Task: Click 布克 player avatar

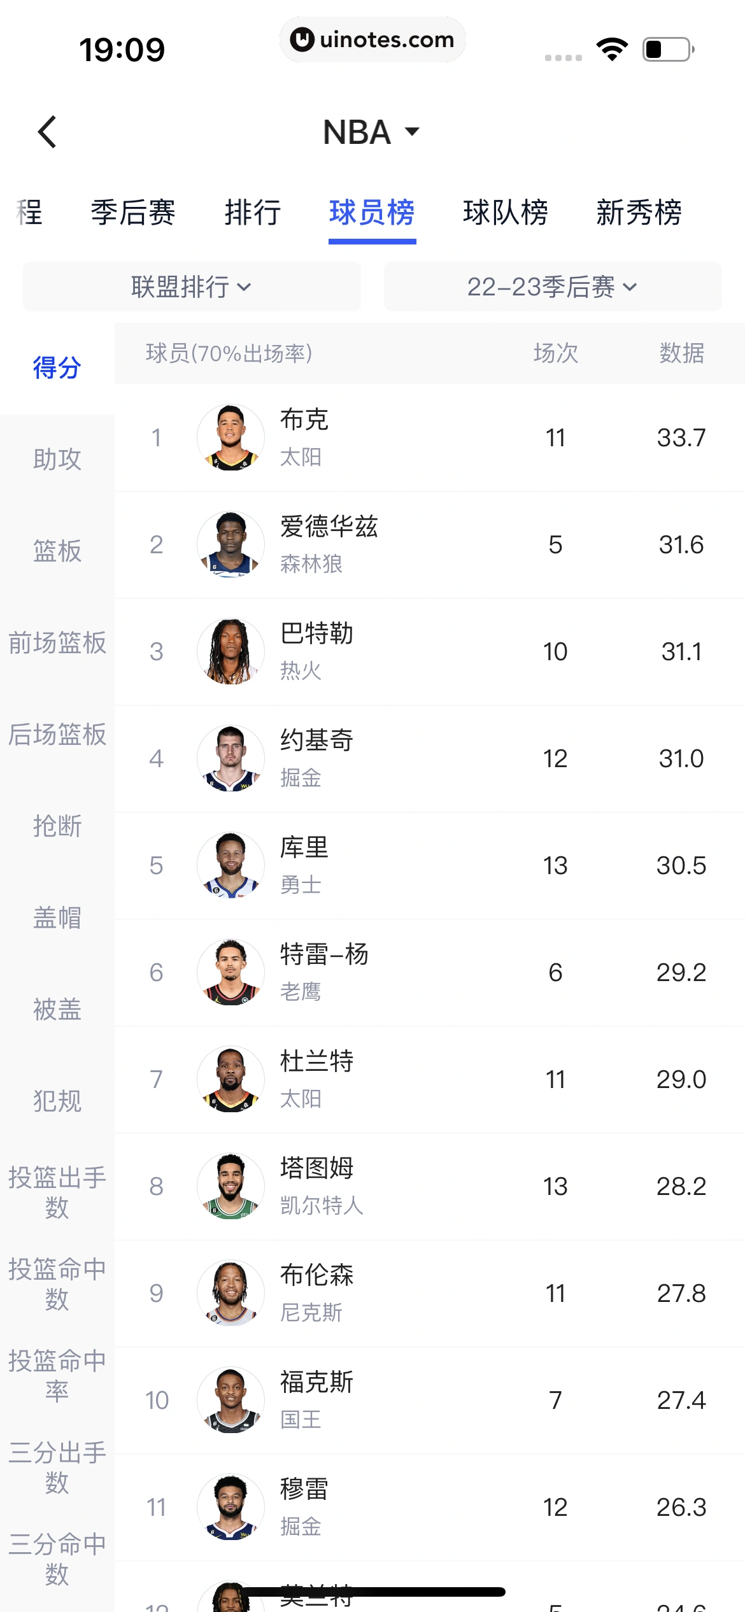Action: point(231,437)
